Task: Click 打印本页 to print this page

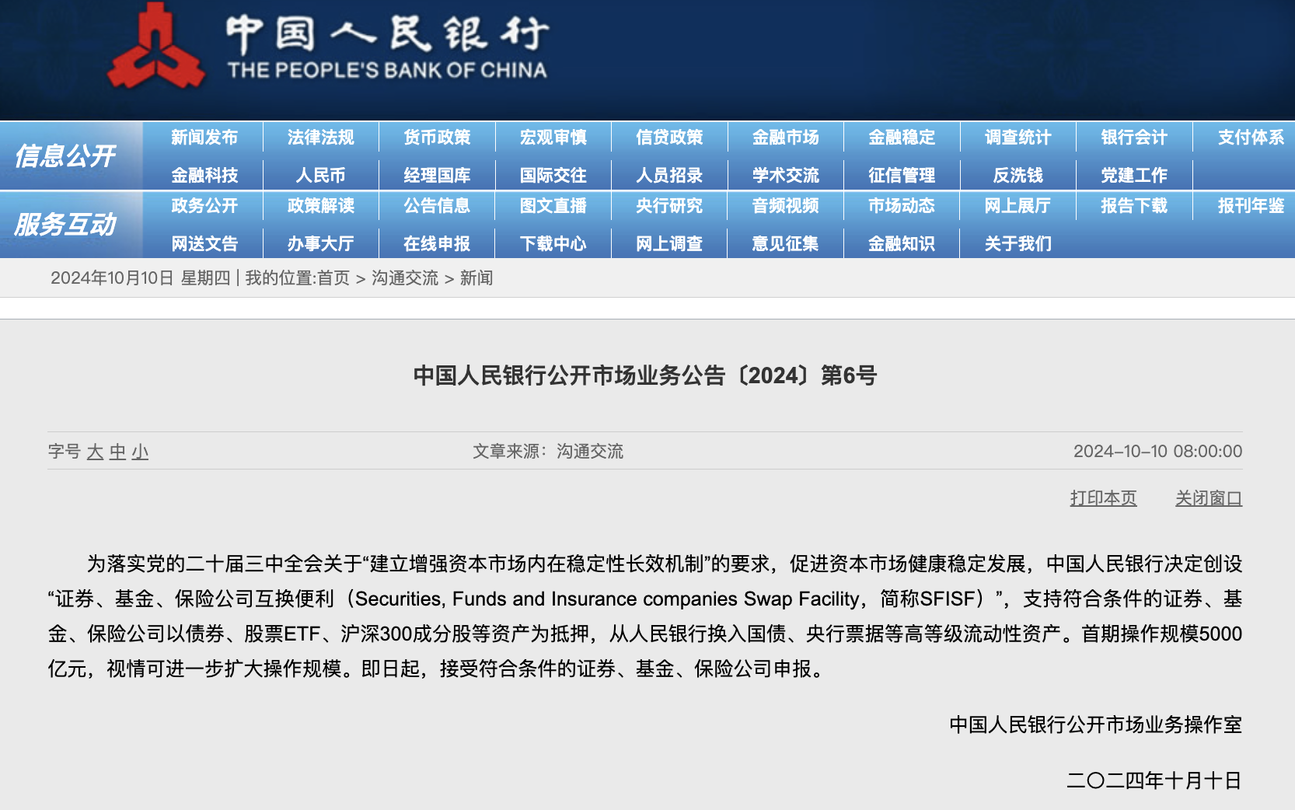Action: [x=1102, y=498]
